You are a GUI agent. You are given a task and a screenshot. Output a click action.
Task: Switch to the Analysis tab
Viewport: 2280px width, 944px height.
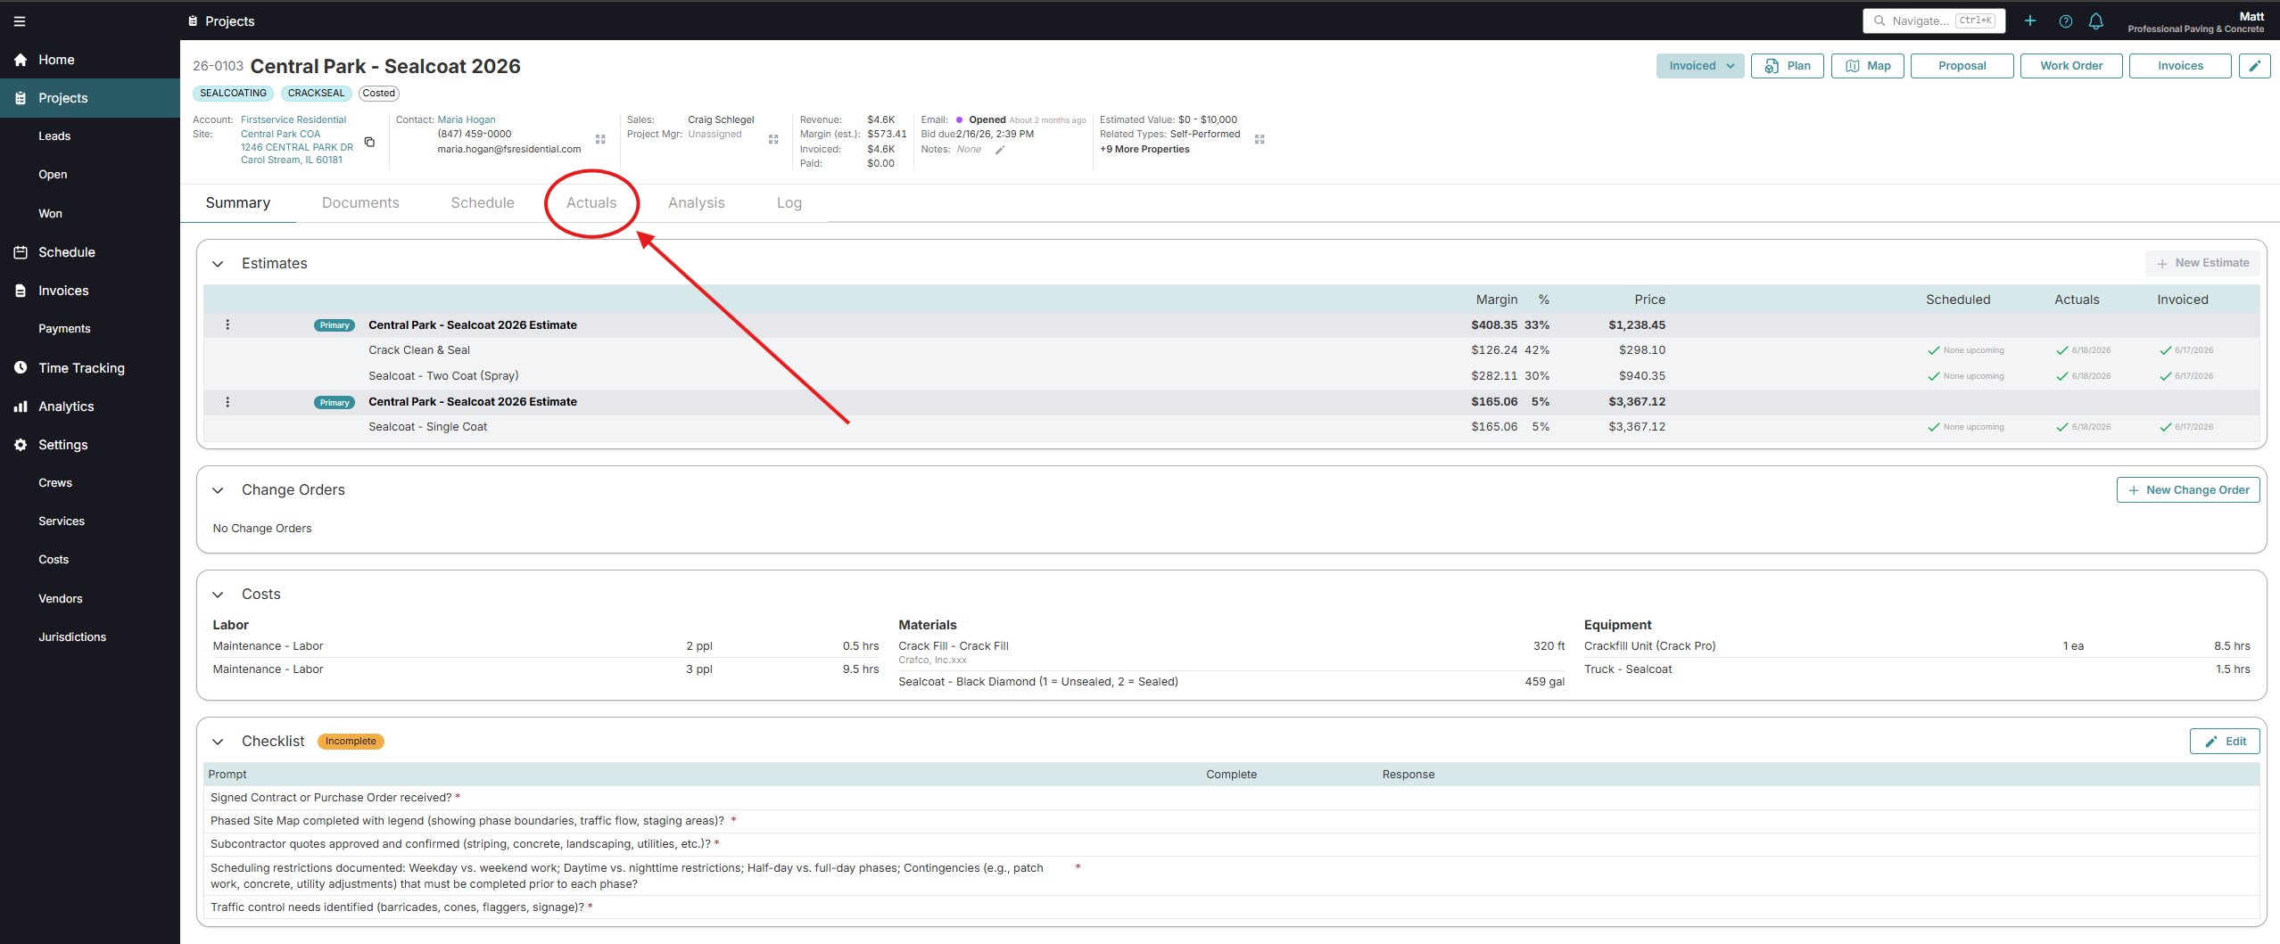pyautogui.click(x=697, y=203)
